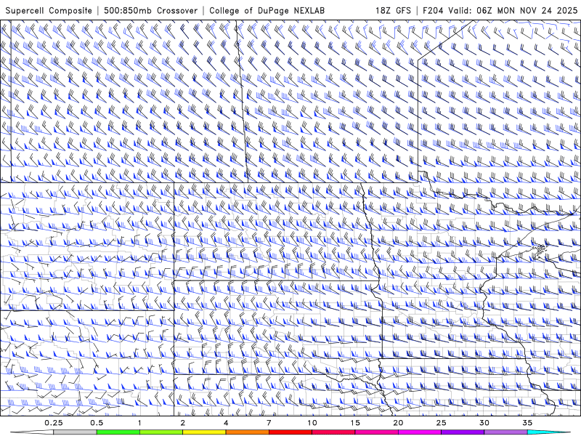
Task: Click the "0.5" legend value
Action: [x=97, y=423]
